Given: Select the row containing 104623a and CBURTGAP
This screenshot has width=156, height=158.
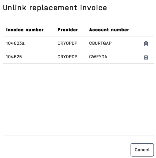Looking at the screenshot, I should click(x=78, y=43).
